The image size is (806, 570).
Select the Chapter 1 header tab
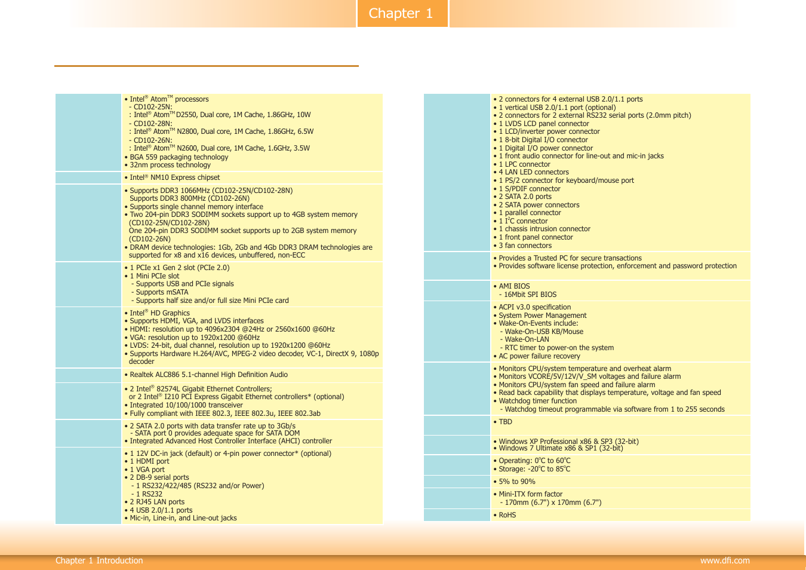pos(402,13)
